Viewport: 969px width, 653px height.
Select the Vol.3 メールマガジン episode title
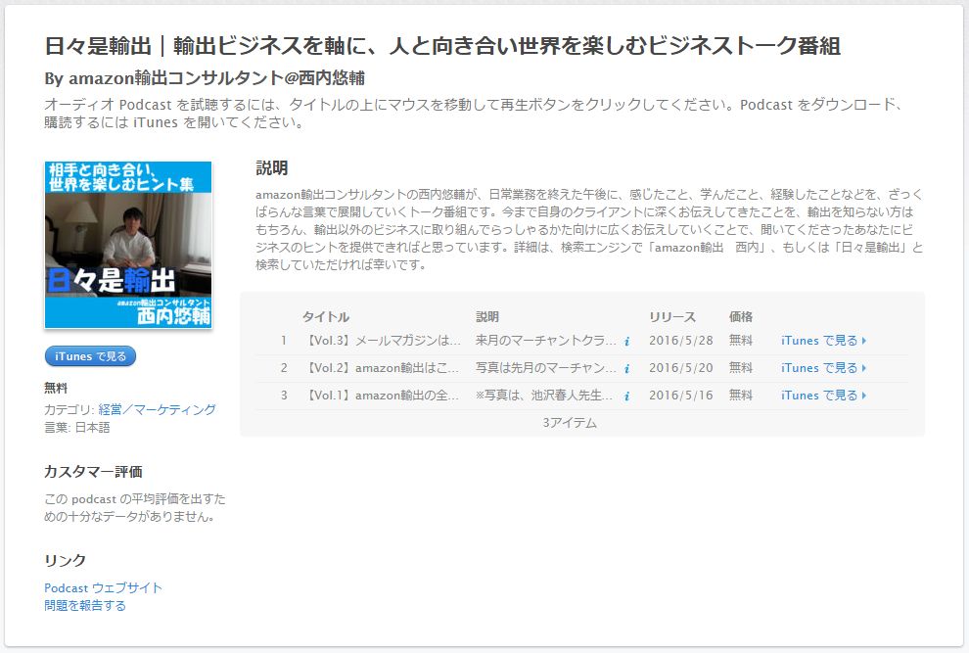383,341
